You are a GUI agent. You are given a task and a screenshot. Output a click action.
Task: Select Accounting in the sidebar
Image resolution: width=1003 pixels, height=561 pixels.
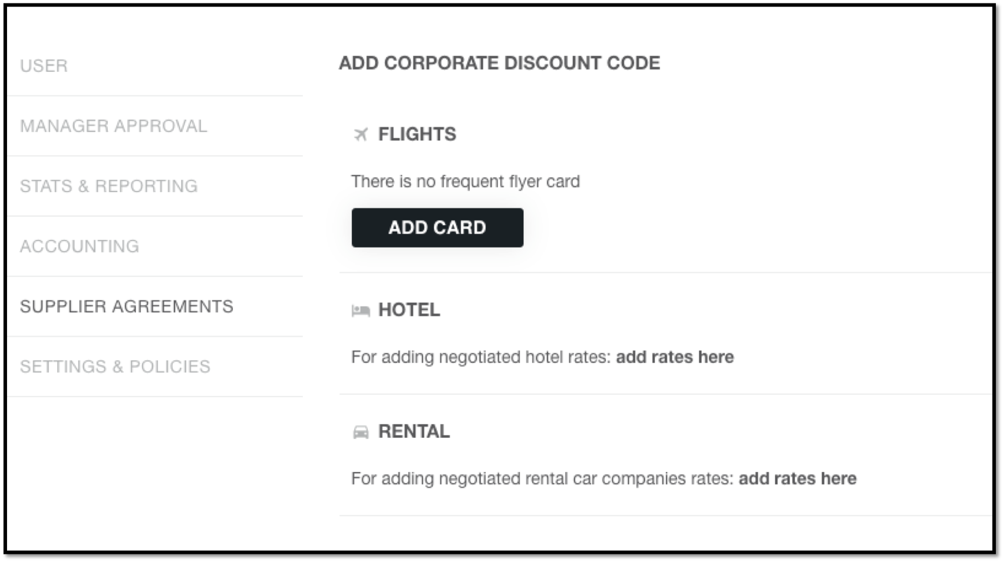80,246
